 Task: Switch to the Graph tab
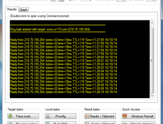pos(23,10)
